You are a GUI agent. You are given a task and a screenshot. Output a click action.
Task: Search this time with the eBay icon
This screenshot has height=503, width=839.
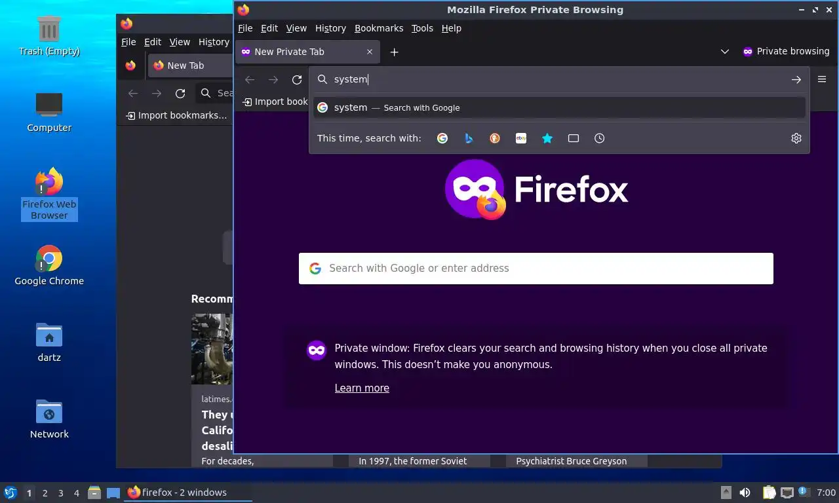coord(521,138)
